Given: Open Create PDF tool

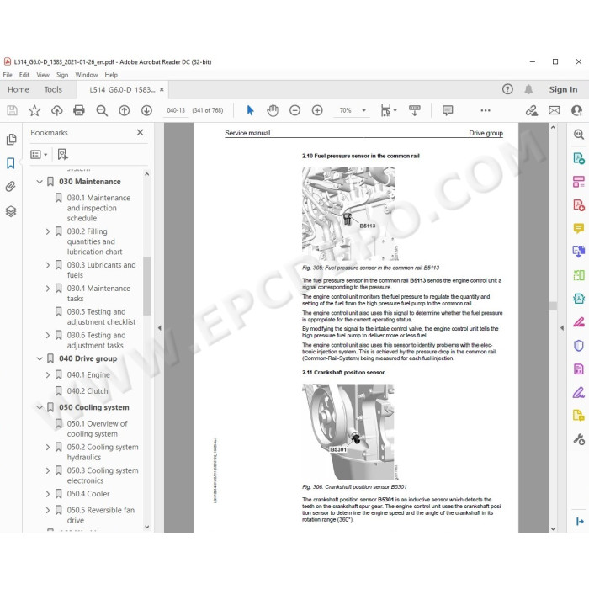Looking at the screenshot, I should click(x=579, y=205).
